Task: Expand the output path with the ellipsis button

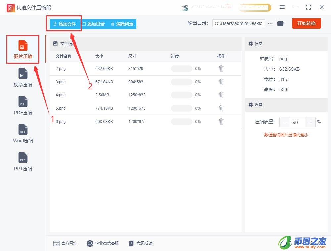Action: (270, 23)
